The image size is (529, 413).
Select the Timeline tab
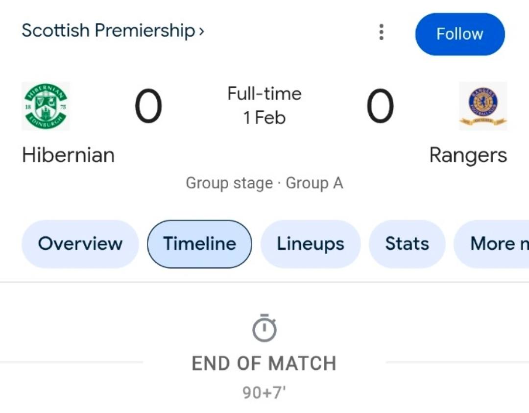click(x=199, y=243)
